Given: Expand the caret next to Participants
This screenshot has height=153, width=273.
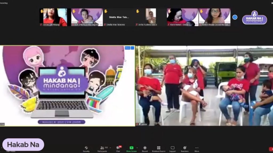Looking at the screenshot, I should click(110, 148).
